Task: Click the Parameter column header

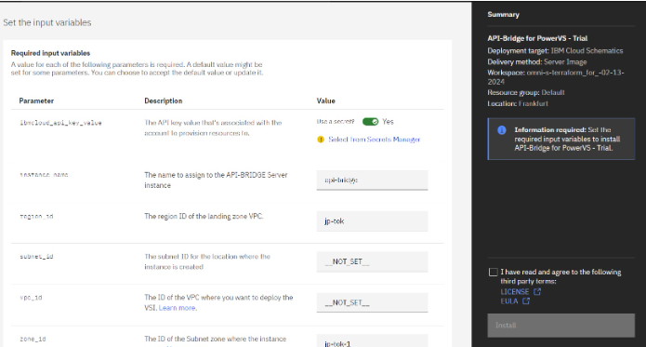Action: click(36, 101)
